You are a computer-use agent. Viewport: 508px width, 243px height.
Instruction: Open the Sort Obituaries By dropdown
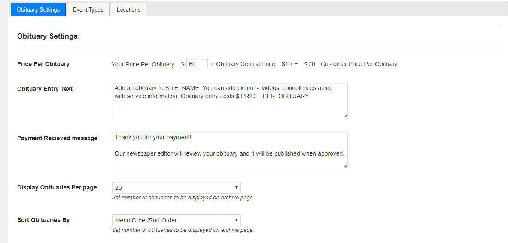tap(176, 220)
